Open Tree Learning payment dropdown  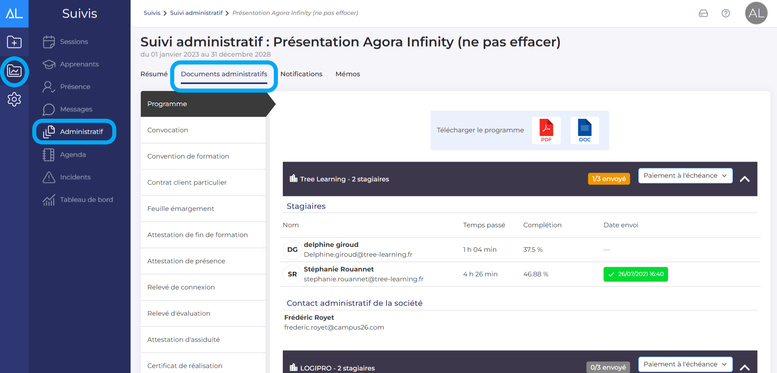coord(685,176)
